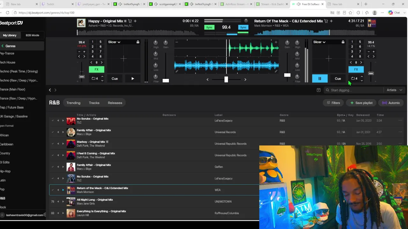
Task: Toggle the left deck Slicer lock
Action: pyautogui.click(x=138, y=42)
